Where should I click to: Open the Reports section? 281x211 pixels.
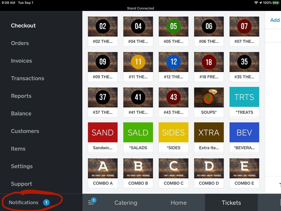pos(21,96)
